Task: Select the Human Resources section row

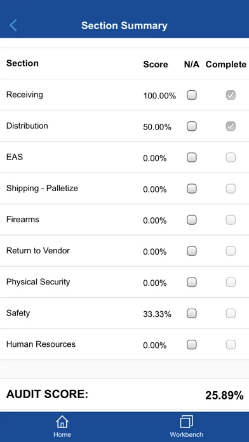Action: click(124, 344)
